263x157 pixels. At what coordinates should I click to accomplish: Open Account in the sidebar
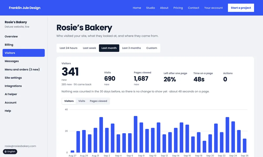[x=24, y=103]
